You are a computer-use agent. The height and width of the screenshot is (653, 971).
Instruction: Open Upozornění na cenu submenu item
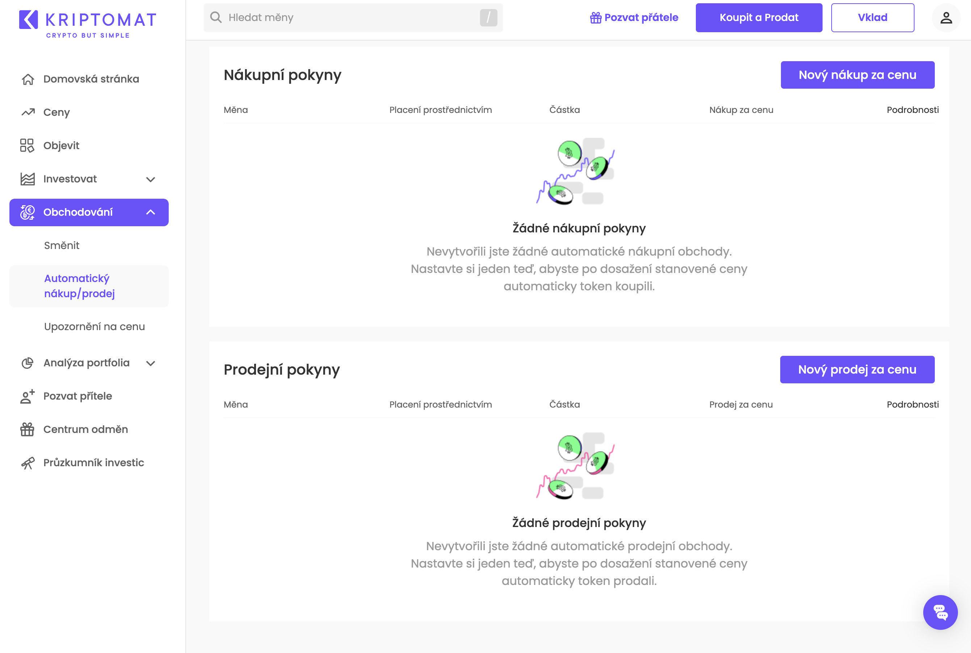pyautogui.click(x=94, y=326)
